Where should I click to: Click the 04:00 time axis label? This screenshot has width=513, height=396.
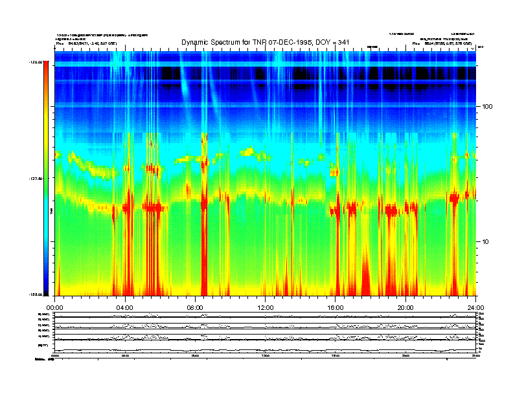tap(125, 308)
